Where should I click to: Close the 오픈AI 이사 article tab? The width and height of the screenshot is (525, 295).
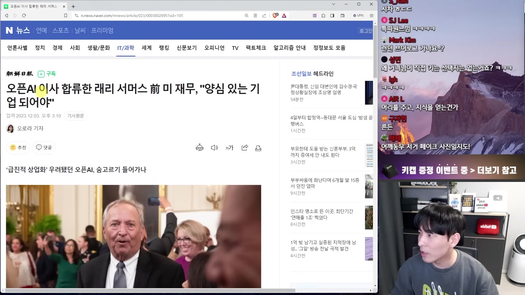[x=64, y=6]
